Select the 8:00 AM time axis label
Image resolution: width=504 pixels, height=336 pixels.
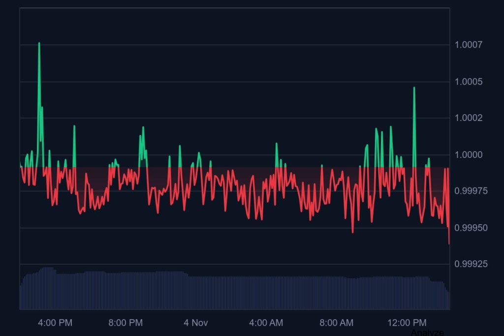(x=336, y=323)
